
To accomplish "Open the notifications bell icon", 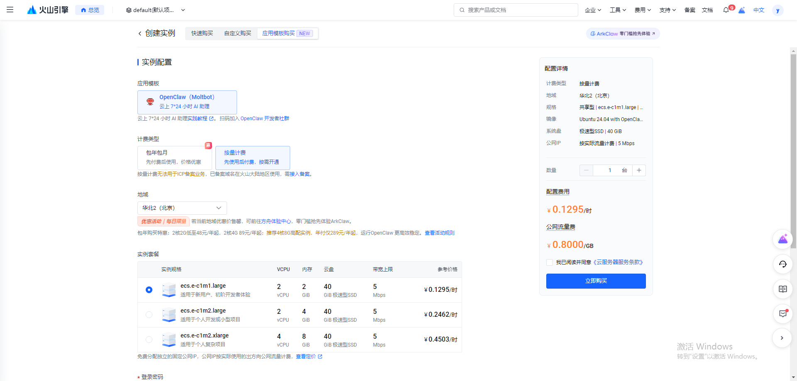I will coord(726,10).
